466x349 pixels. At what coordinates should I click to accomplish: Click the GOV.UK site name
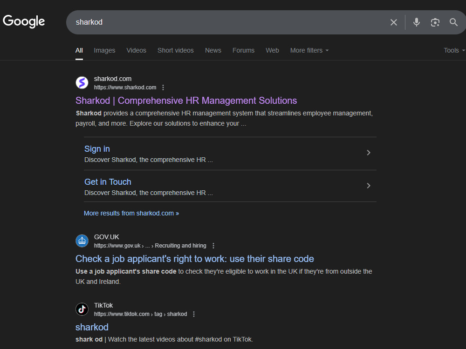[106, 237]
